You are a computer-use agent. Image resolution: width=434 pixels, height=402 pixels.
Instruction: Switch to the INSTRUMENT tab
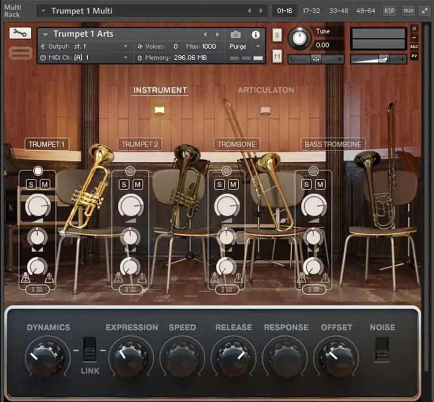click(160, 90)
